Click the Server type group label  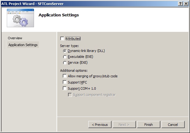[70, 46]
